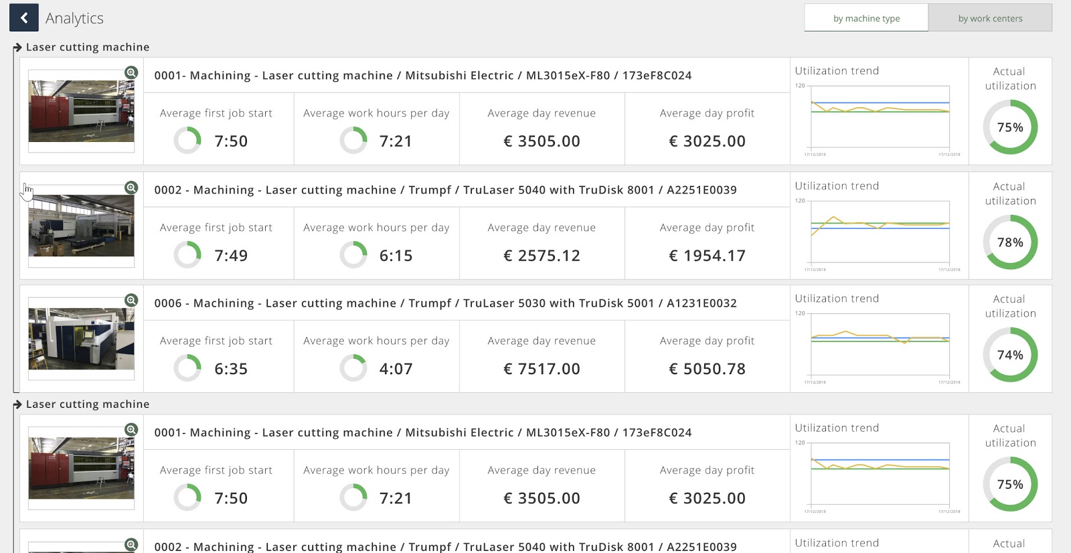Click the € 7517.00 average day revenue value
The height and width of the screenshot is (553, 1071).
pos(542,369)
